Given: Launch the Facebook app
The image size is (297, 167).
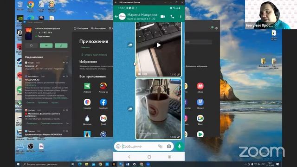Looking at the screenshot, I should click(x=103, y=104).
